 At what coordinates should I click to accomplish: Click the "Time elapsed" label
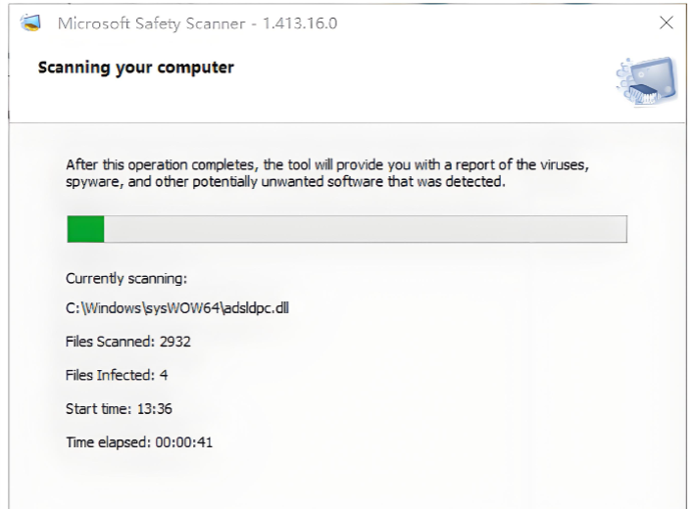point(108,441)
